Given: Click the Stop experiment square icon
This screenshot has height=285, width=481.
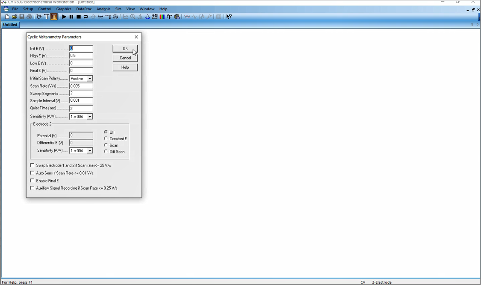Looking at the screenshot, I should tap(79, 17).
